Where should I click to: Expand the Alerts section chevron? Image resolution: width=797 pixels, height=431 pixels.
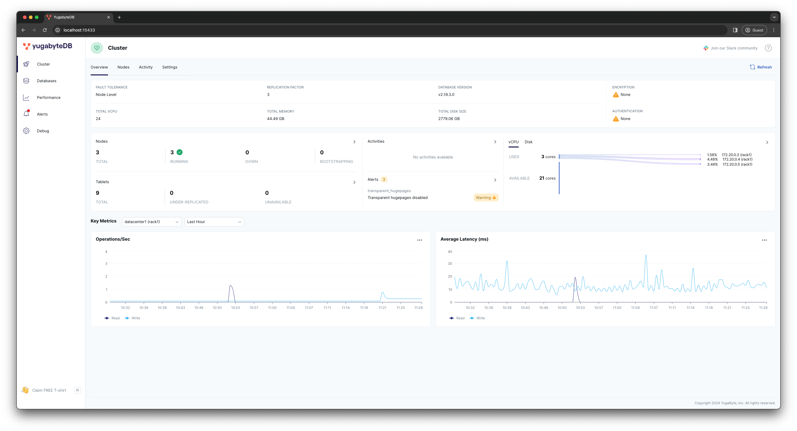494,179
